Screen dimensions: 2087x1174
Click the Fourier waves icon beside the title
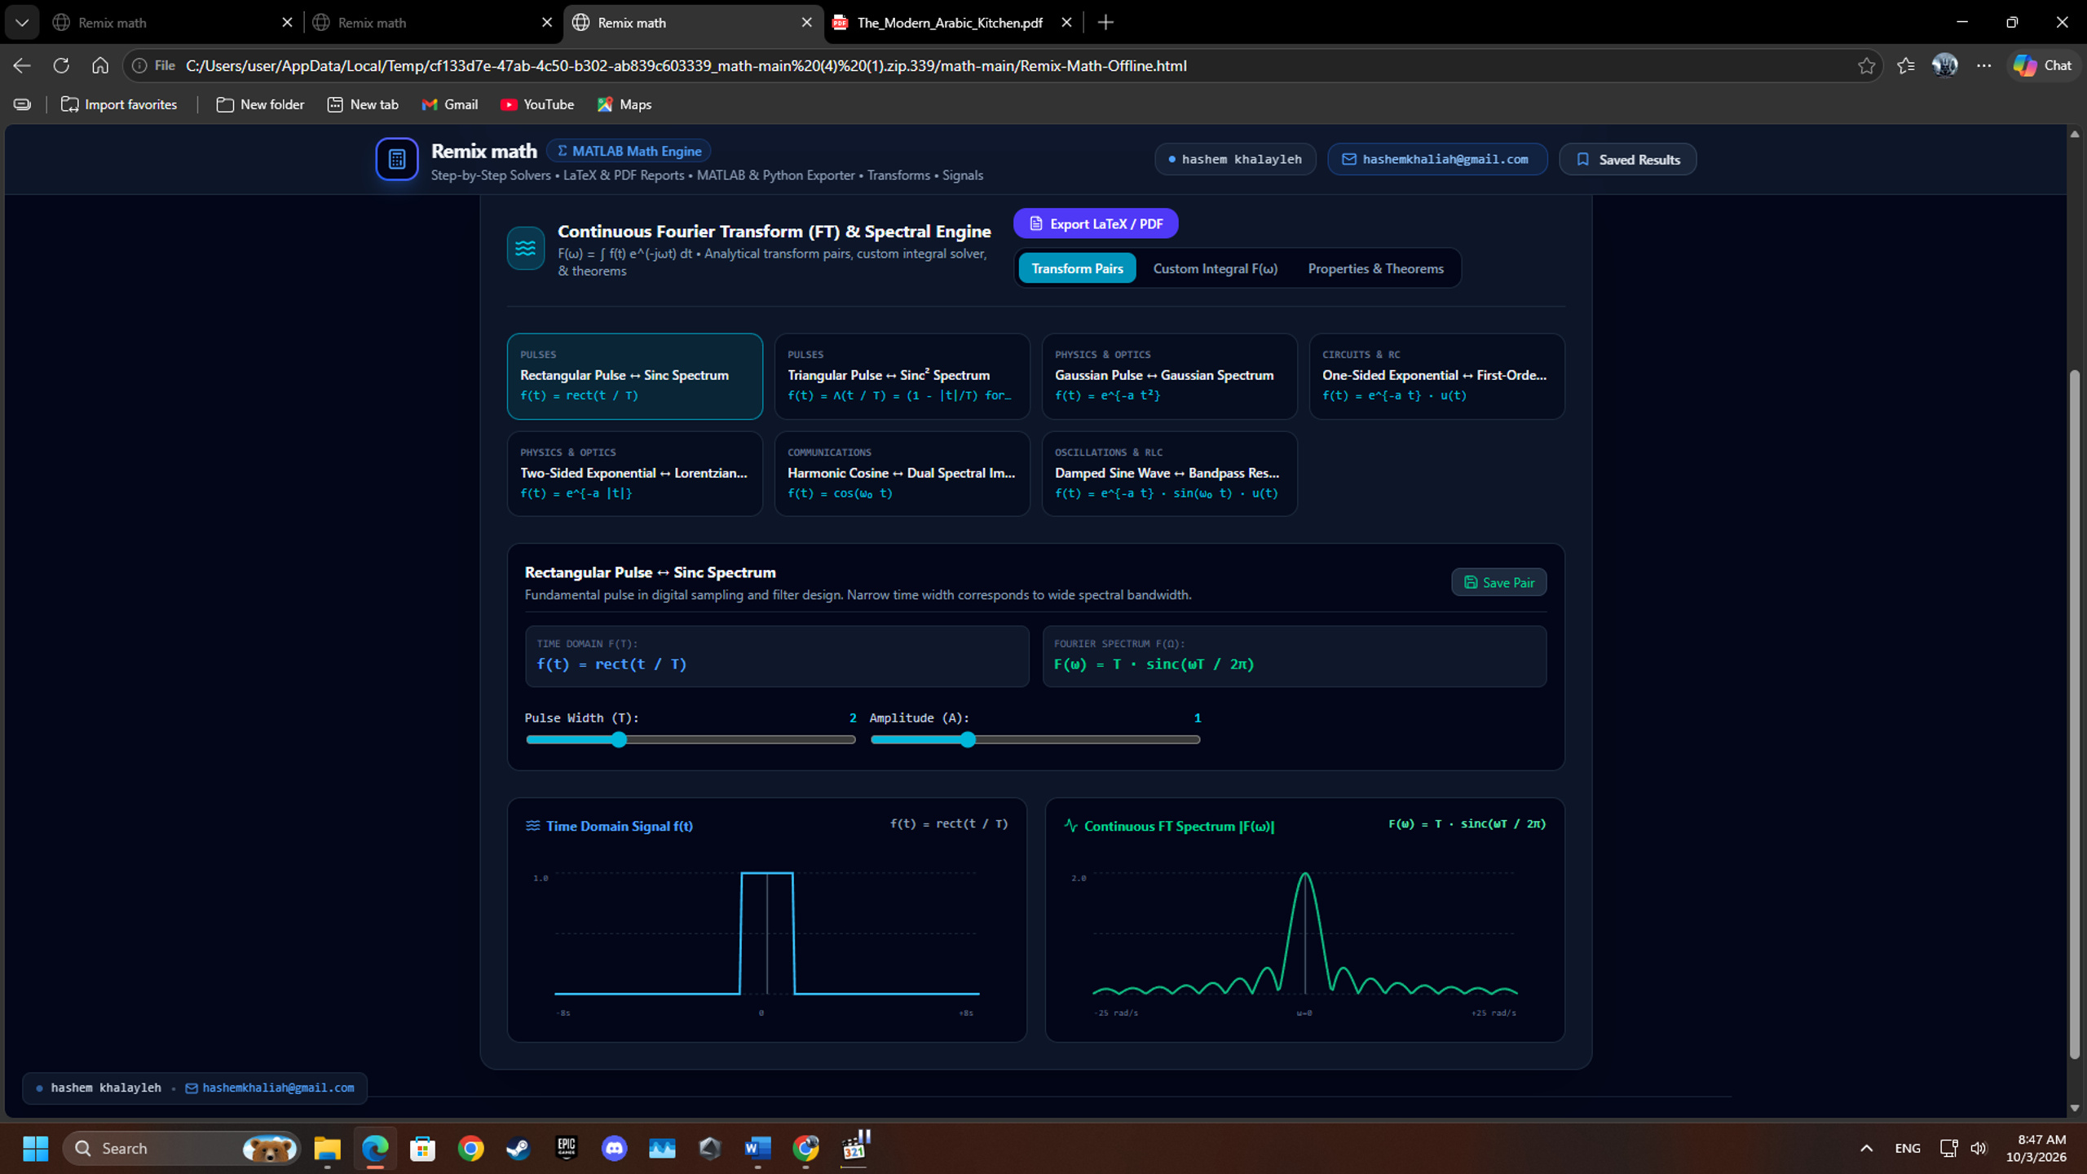526,249
